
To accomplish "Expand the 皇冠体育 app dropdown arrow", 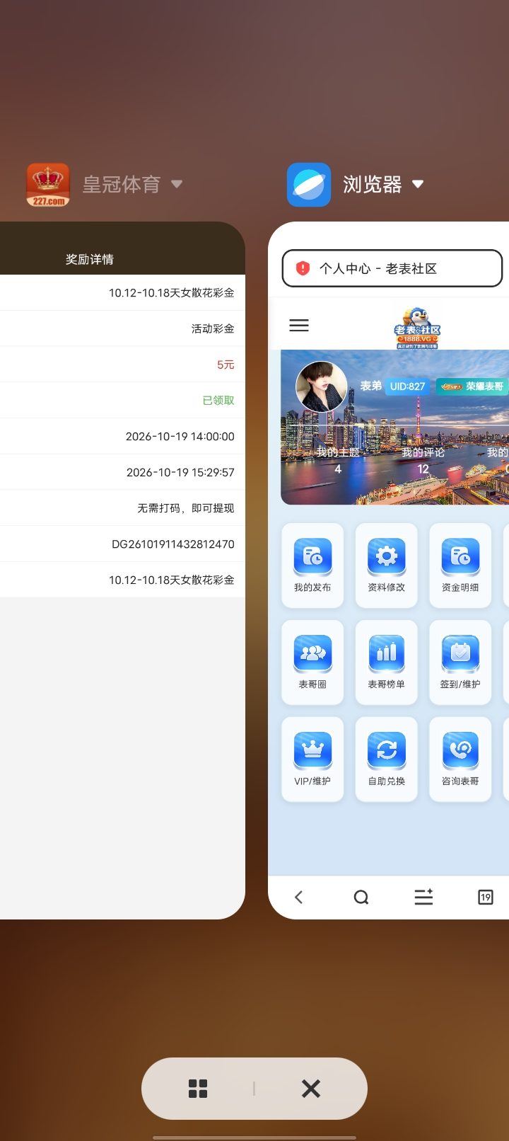I will [177, 184].
